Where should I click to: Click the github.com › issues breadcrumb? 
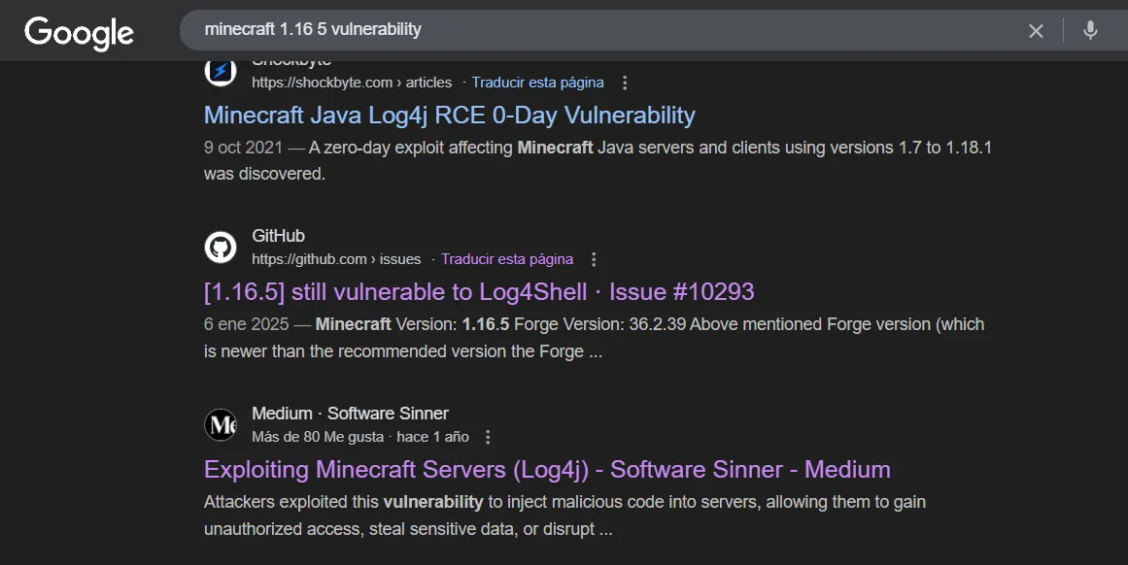(x=336, y=259)
